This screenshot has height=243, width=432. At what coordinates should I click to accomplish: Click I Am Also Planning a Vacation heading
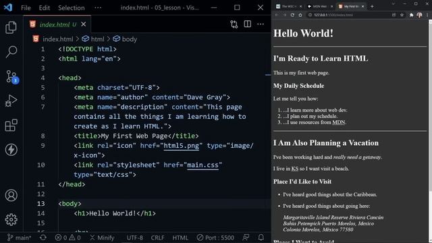(x=326, y=142)
